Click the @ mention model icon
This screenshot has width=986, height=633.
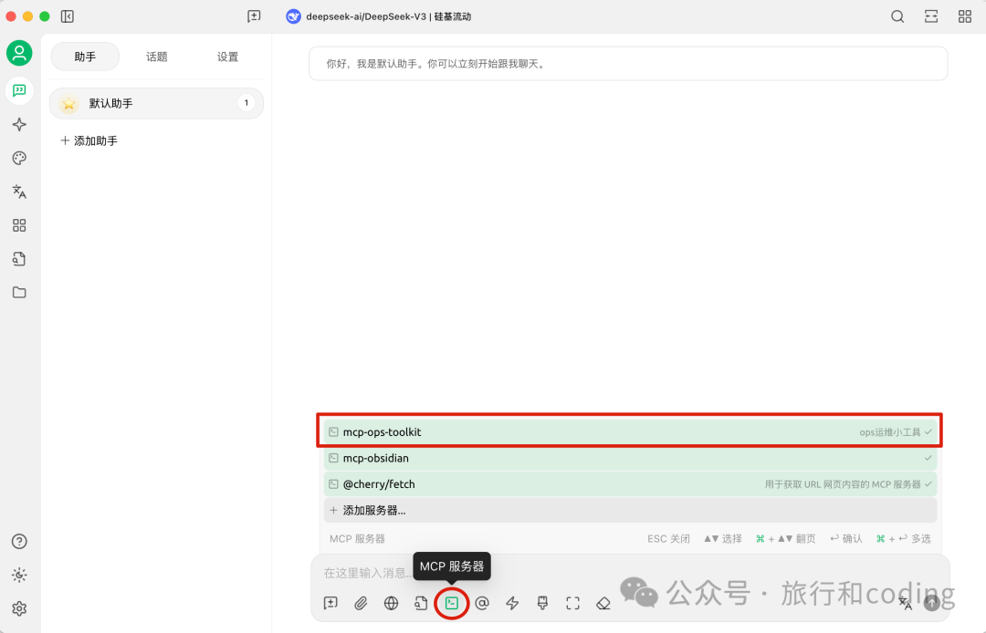[482, 604]
